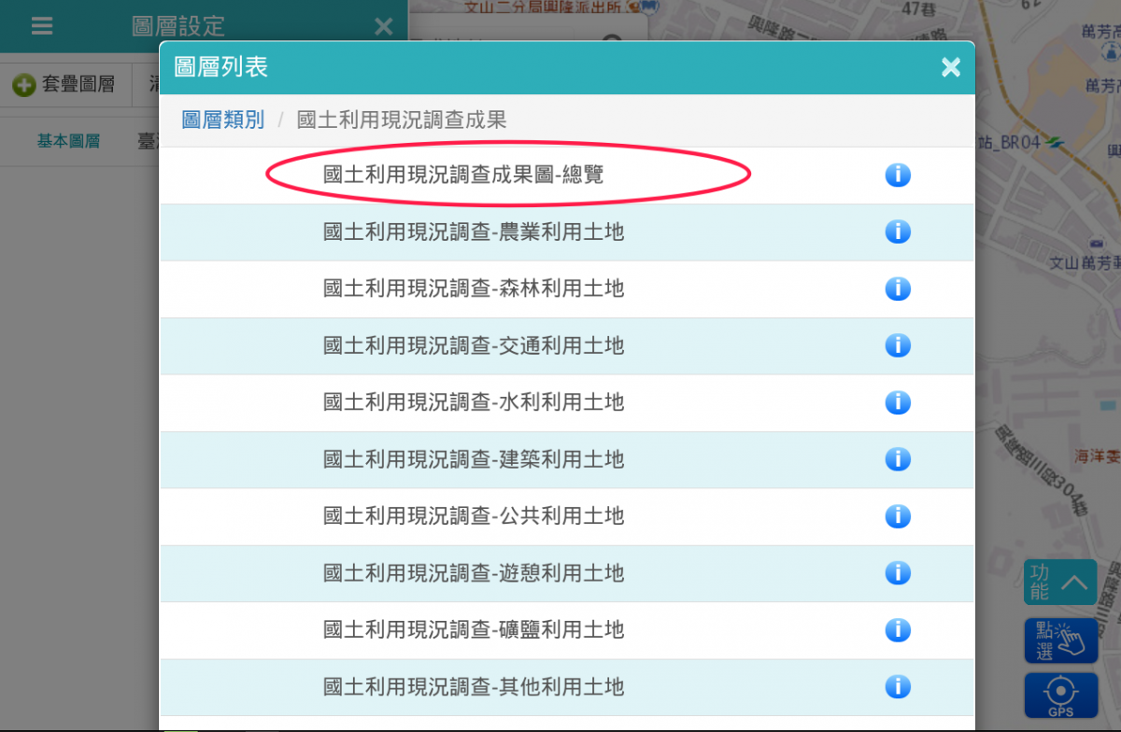Open info for 交通利用土地 layer
1121x732 pixels.
898,345
